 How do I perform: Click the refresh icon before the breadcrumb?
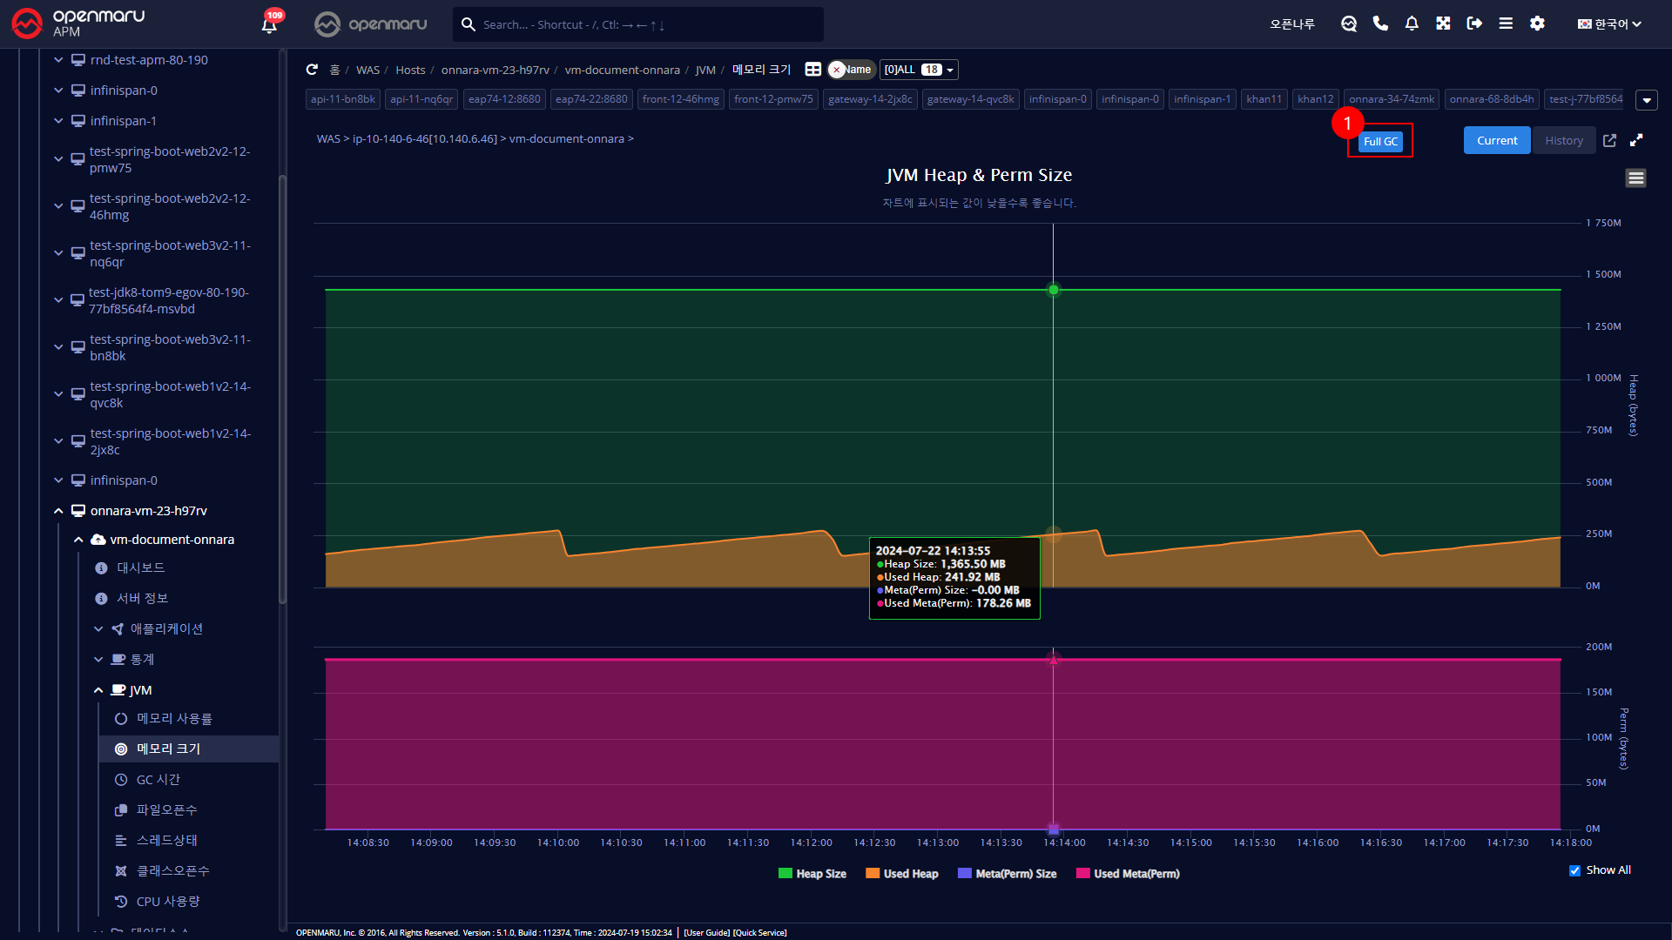pos(313,70)
